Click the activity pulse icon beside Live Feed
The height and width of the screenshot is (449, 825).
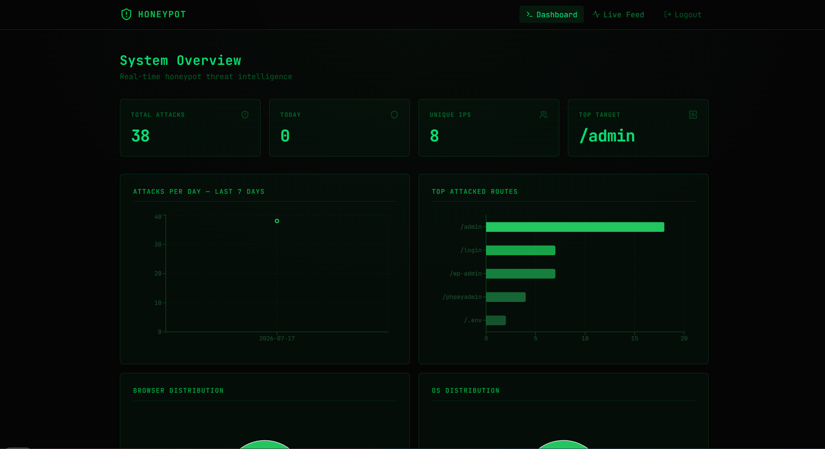596,14
